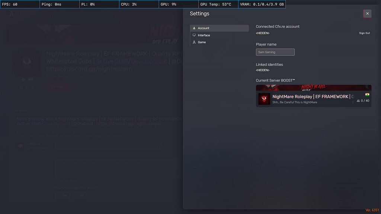Click the Game tab logo icon
The height and width of the screenshot is (214, 381).
194,42
